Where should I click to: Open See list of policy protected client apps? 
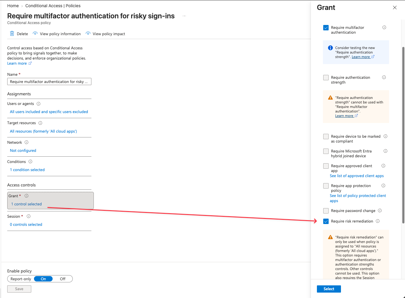click(358, 198)
